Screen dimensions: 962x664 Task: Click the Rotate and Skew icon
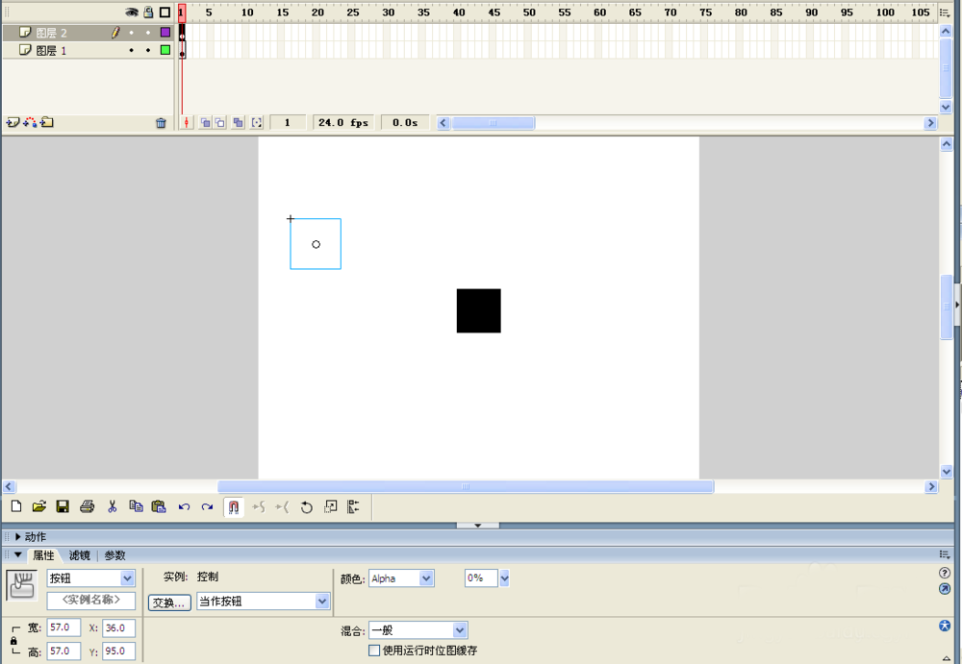[x=307, y=507]
